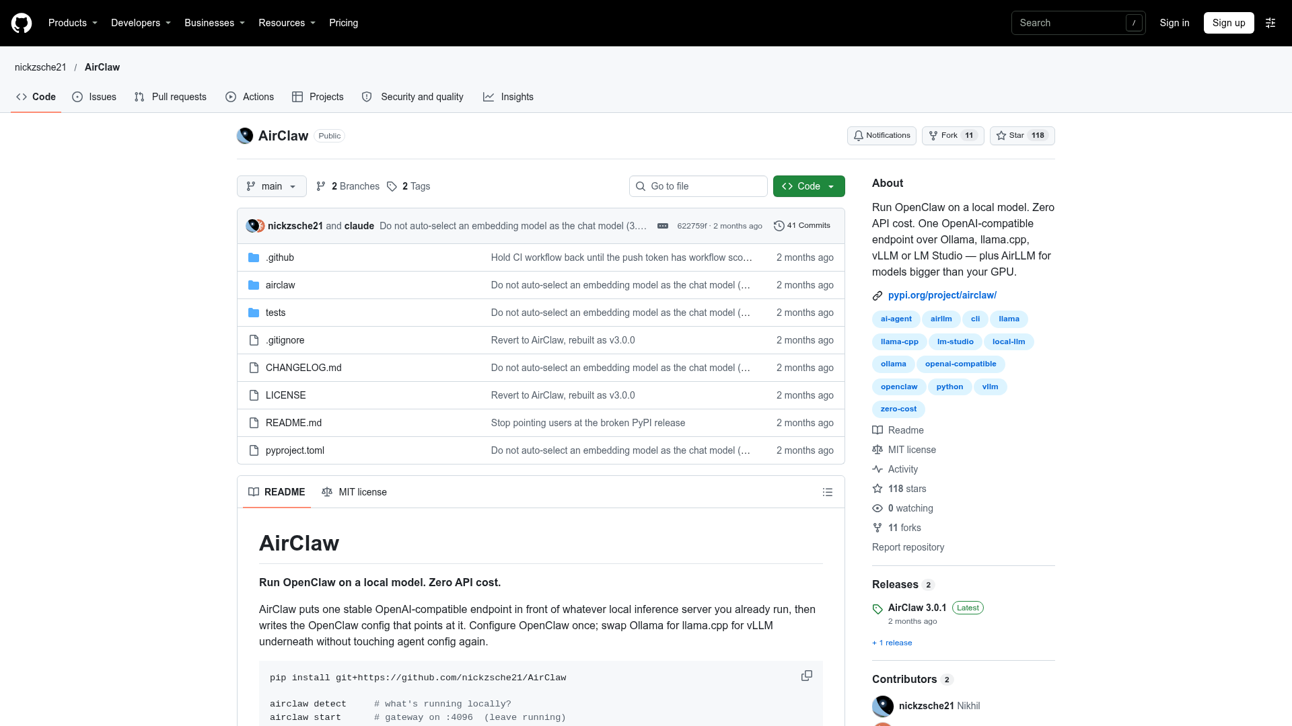
Task: Open the 41 Commits history
Action: pos(802,226)
